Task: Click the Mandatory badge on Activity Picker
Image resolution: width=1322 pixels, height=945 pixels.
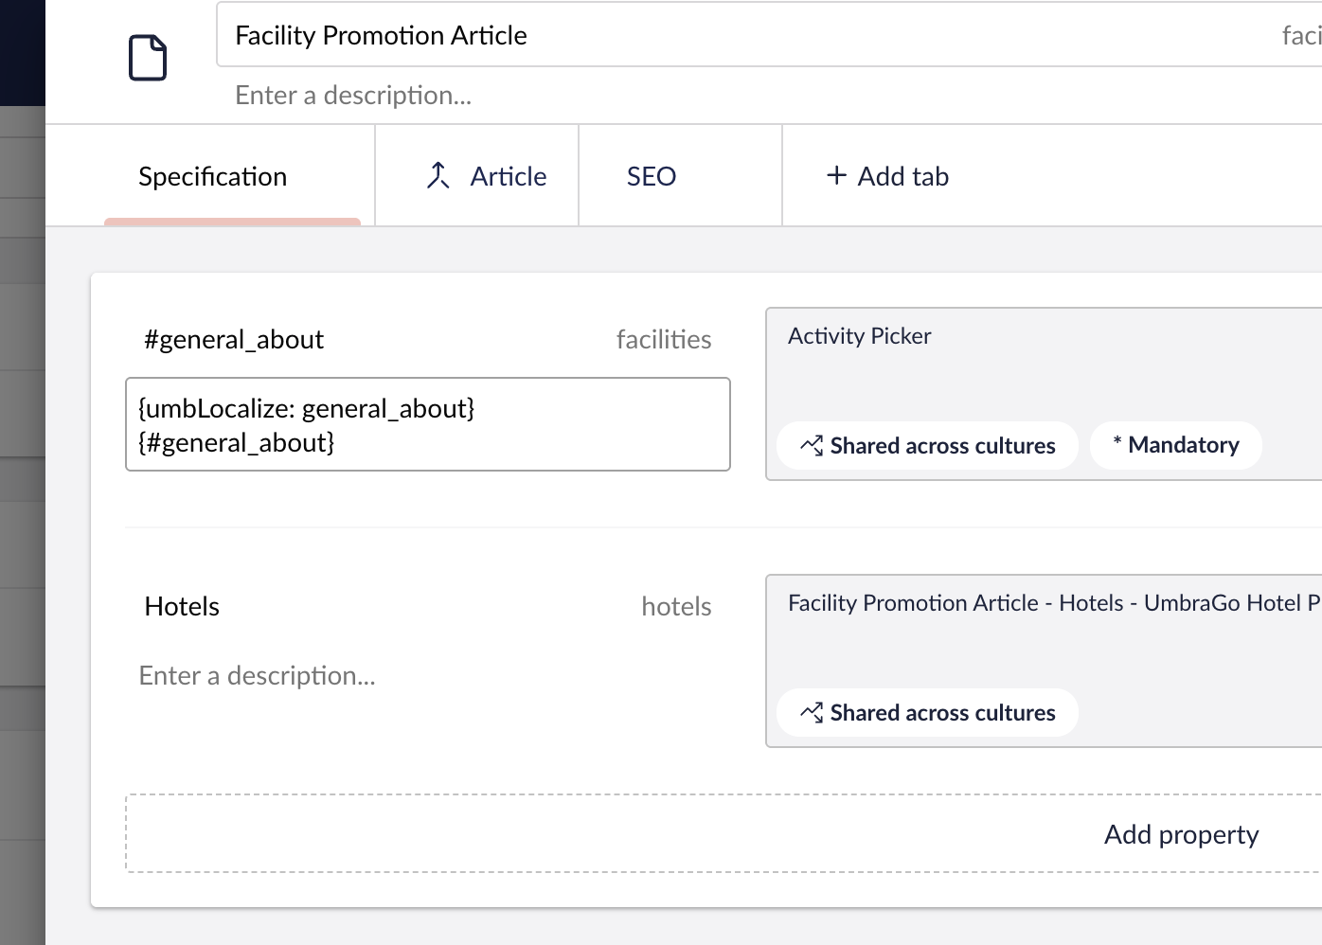Action: pyautogui.click(x=1175, y=445)
